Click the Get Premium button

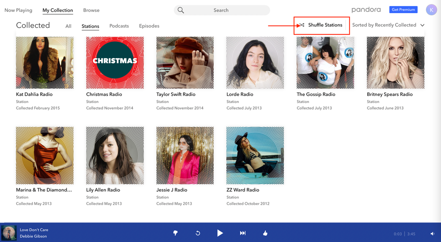point(403,10)
